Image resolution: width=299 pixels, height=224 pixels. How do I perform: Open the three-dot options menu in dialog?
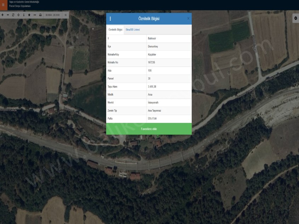[x=110, y=19]
